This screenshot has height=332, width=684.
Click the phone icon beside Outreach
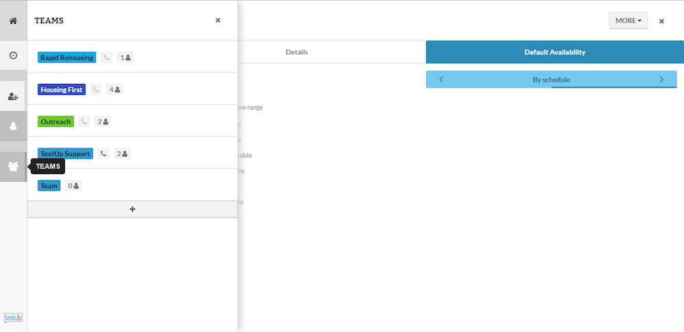(x=84, y=122)
